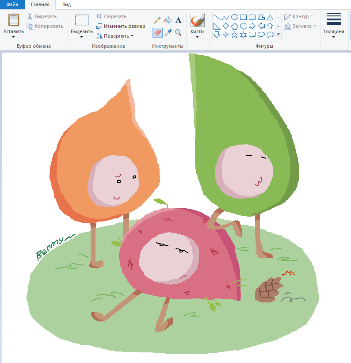
Task: Select the Magnifier tool
Action: (x=178, y=33)
